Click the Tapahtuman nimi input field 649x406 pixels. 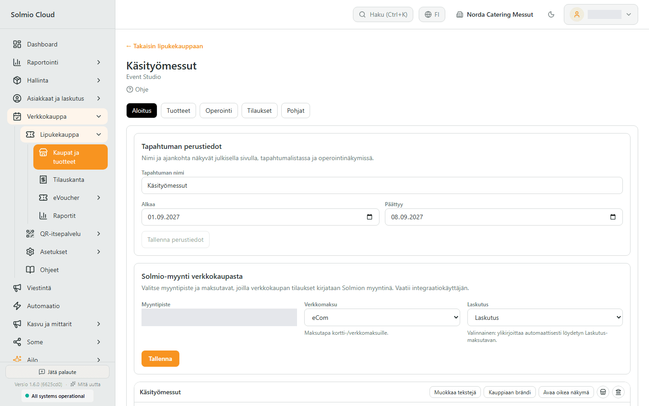(382, 185)
